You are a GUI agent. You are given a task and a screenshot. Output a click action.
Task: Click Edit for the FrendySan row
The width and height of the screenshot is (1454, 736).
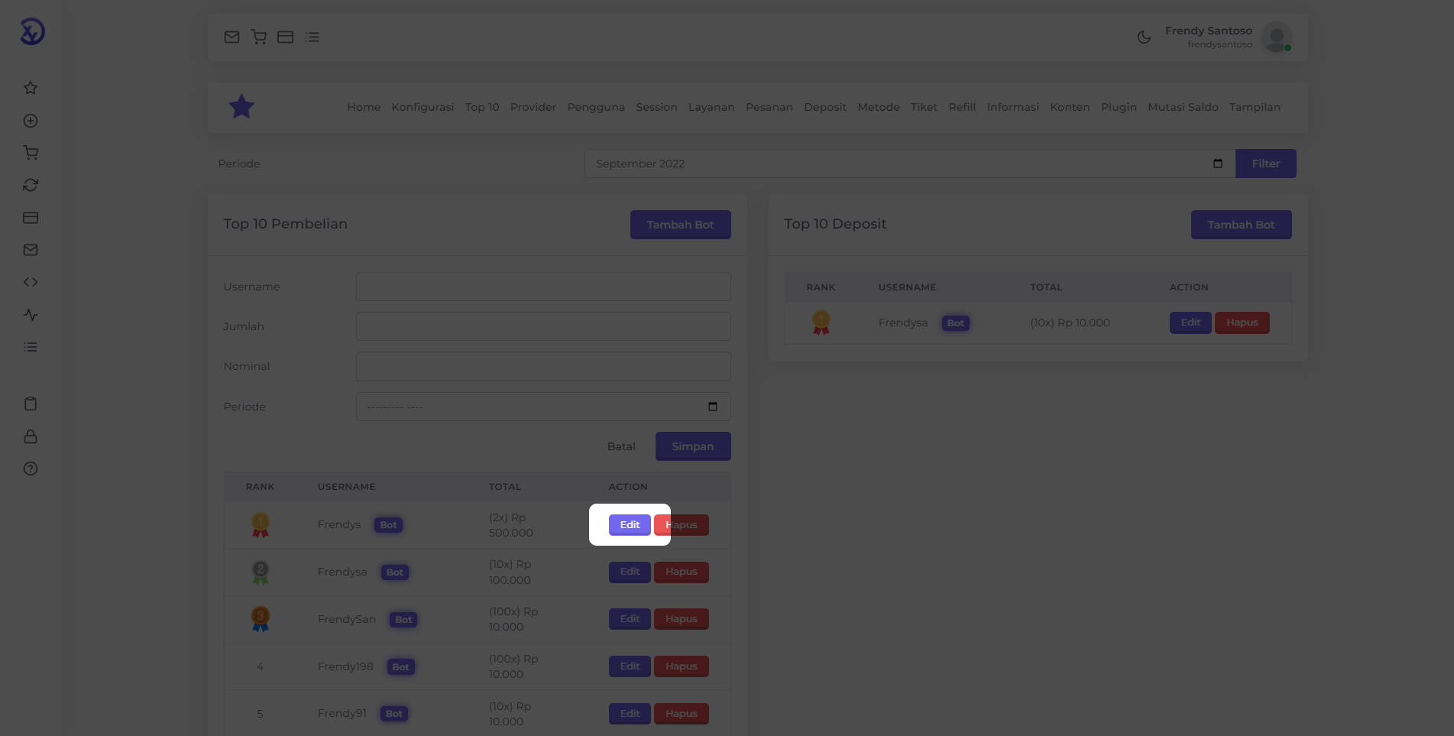[x=630, y=619]
